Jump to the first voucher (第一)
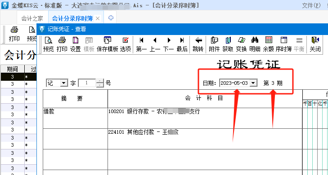 (141, 44)
